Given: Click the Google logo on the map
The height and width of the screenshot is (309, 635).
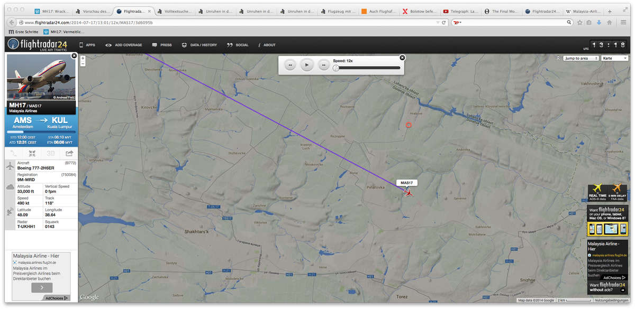Looking at the screenshot, I should (x=89, y=297).
